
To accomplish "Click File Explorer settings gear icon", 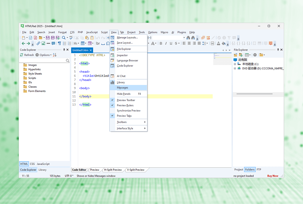I will pos(255,55).
